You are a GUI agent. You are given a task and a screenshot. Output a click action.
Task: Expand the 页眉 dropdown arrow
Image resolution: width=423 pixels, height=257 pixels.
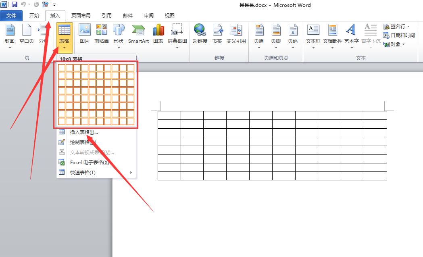259,48
